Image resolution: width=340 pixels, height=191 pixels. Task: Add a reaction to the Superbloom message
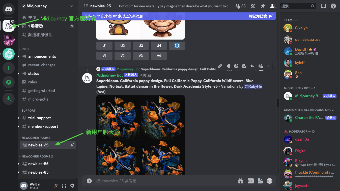236,66
